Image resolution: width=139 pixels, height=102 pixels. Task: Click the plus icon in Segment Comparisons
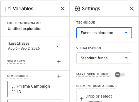tap(82, 99)
